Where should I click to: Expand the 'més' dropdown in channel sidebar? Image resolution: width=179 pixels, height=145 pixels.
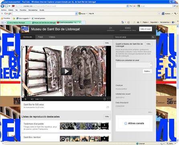tap(150, 112)
